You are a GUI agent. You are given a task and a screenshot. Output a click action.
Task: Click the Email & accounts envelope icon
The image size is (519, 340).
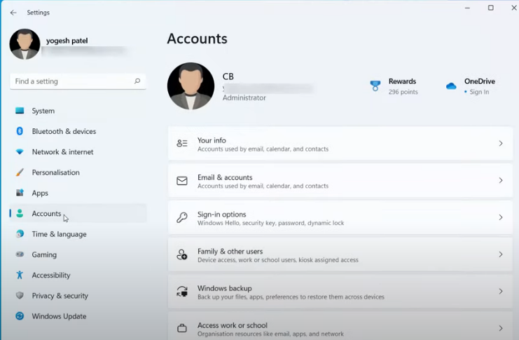[182, 181]
